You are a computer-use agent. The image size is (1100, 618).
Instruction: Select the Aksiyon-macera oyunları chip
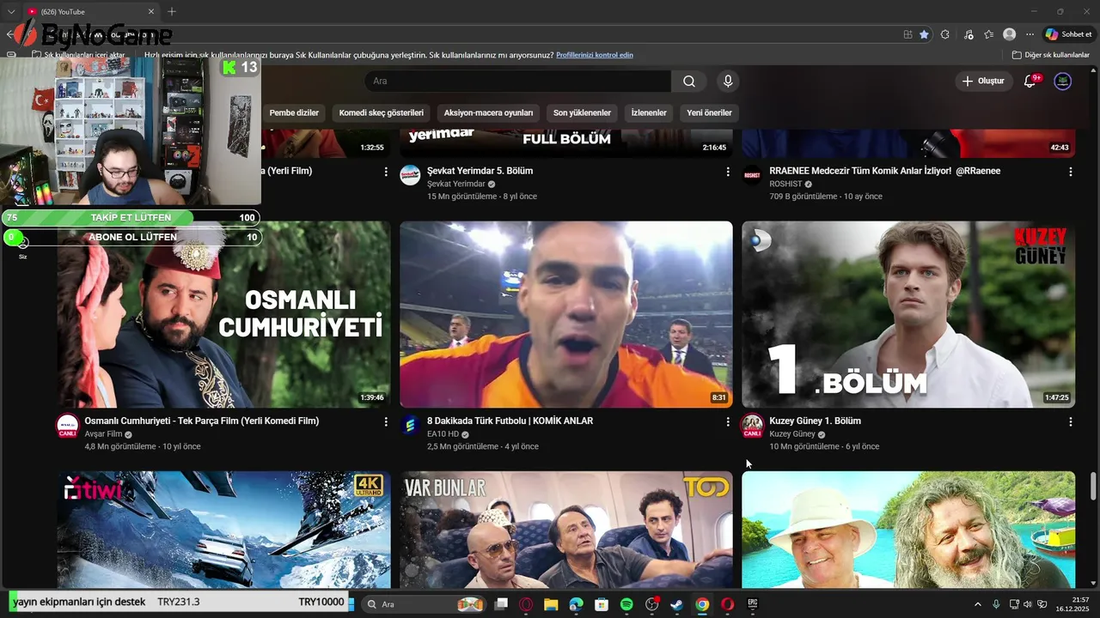[488, 112]
